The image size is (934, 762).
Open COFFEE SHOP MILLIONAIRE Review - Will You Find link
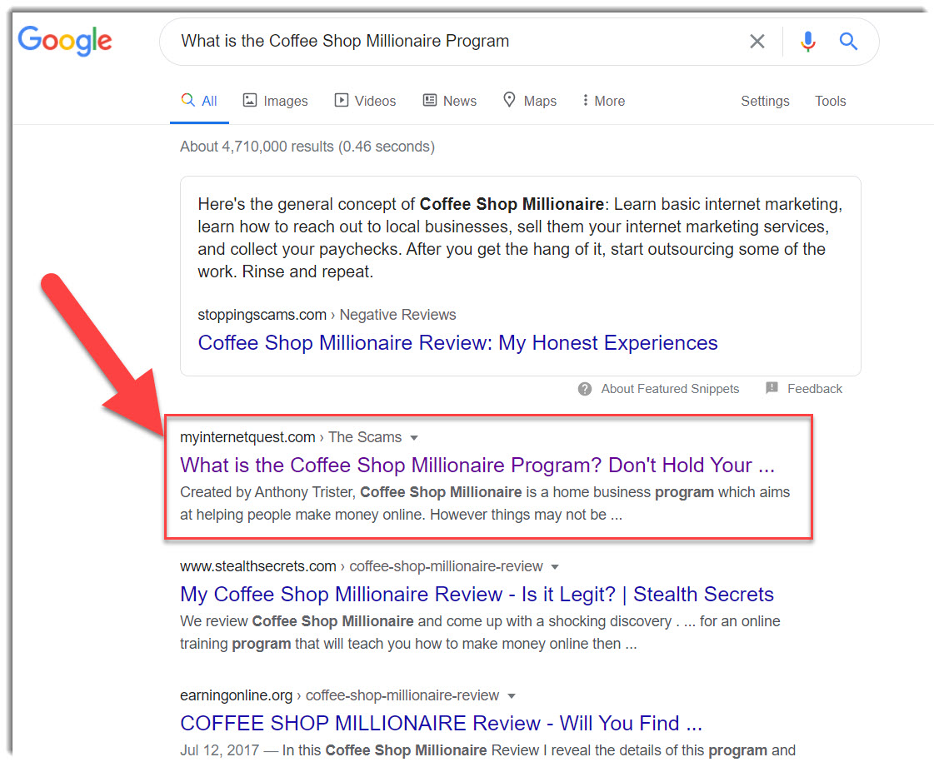[x=441, y=724]
